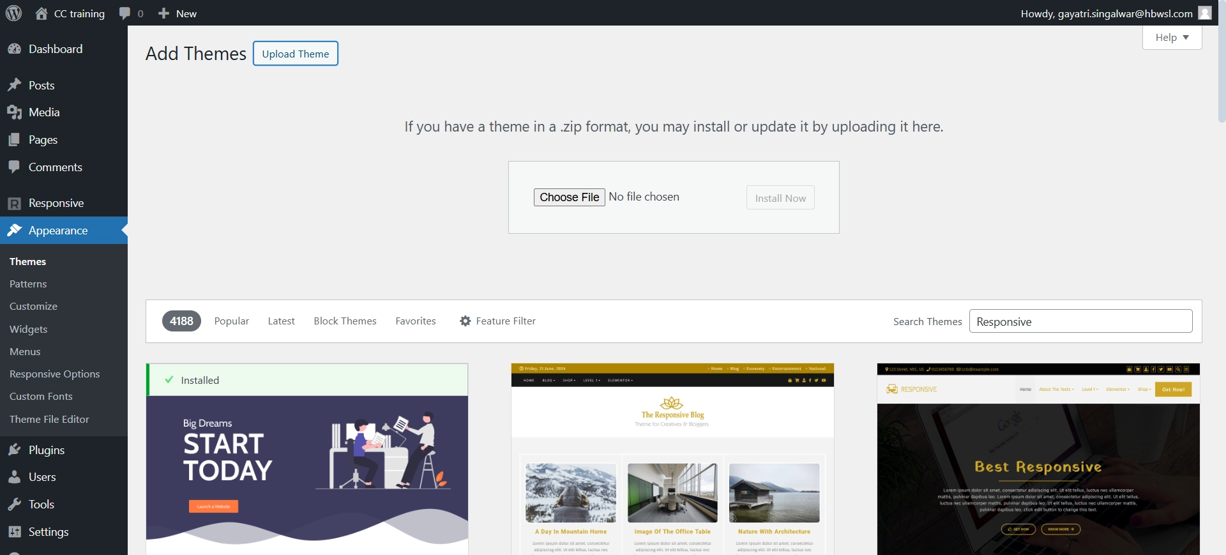Open The Responsive Blog theme thumbnail
Screen dimensions: 1226x555
pyautogui.click(x=672, y=459)
